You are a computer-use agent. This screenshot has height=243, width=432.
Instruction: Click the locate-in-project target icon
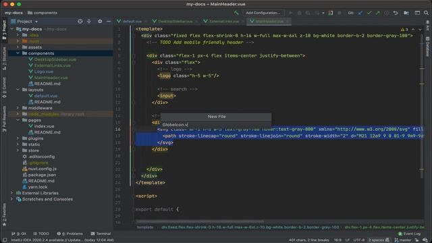pos(80,21)
